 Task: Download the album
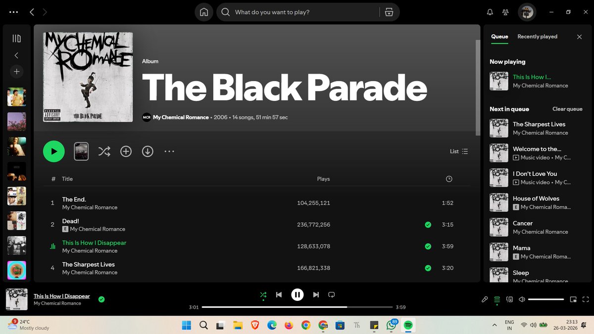[x=148, y=151]
